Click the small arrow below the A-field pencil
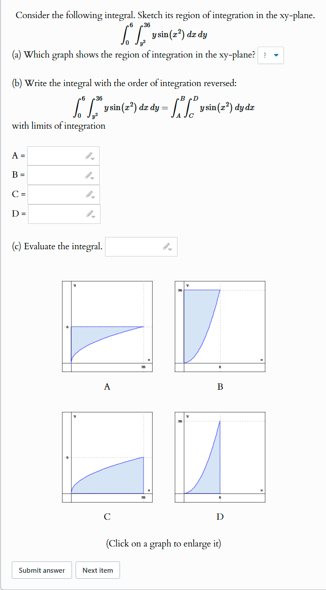The height and width of the screenshot is (590, 326). [x=91, y=159]
